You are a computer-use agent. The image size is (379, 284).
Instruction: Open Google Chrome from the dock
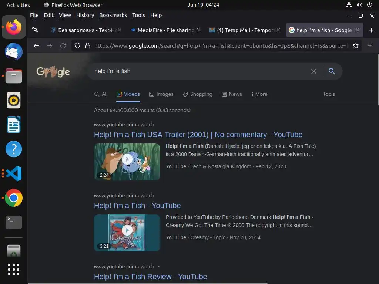click(x=14, y=198)
